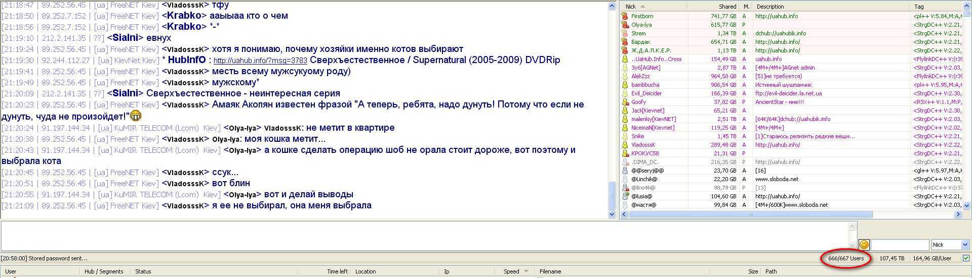Select user Evil_Deicider in user list
This screenshot has width=972, height=278.
point(646,93)
